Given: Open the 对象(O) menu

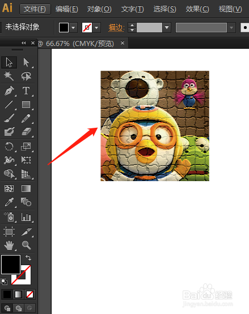Looking at the screenshot, I should tap(99, 9).
